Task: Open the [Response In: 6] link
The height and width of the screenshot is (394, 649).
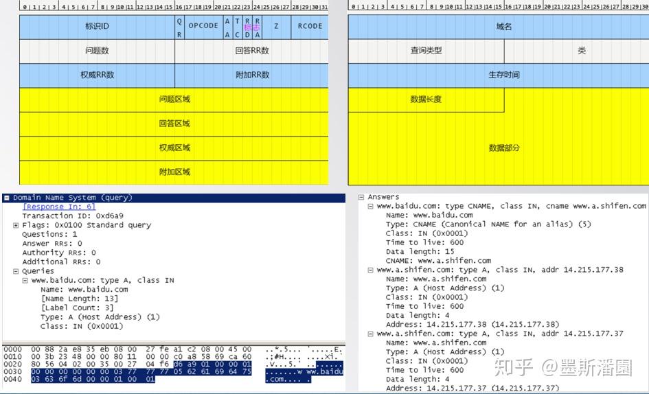Action: pos(59,207)
